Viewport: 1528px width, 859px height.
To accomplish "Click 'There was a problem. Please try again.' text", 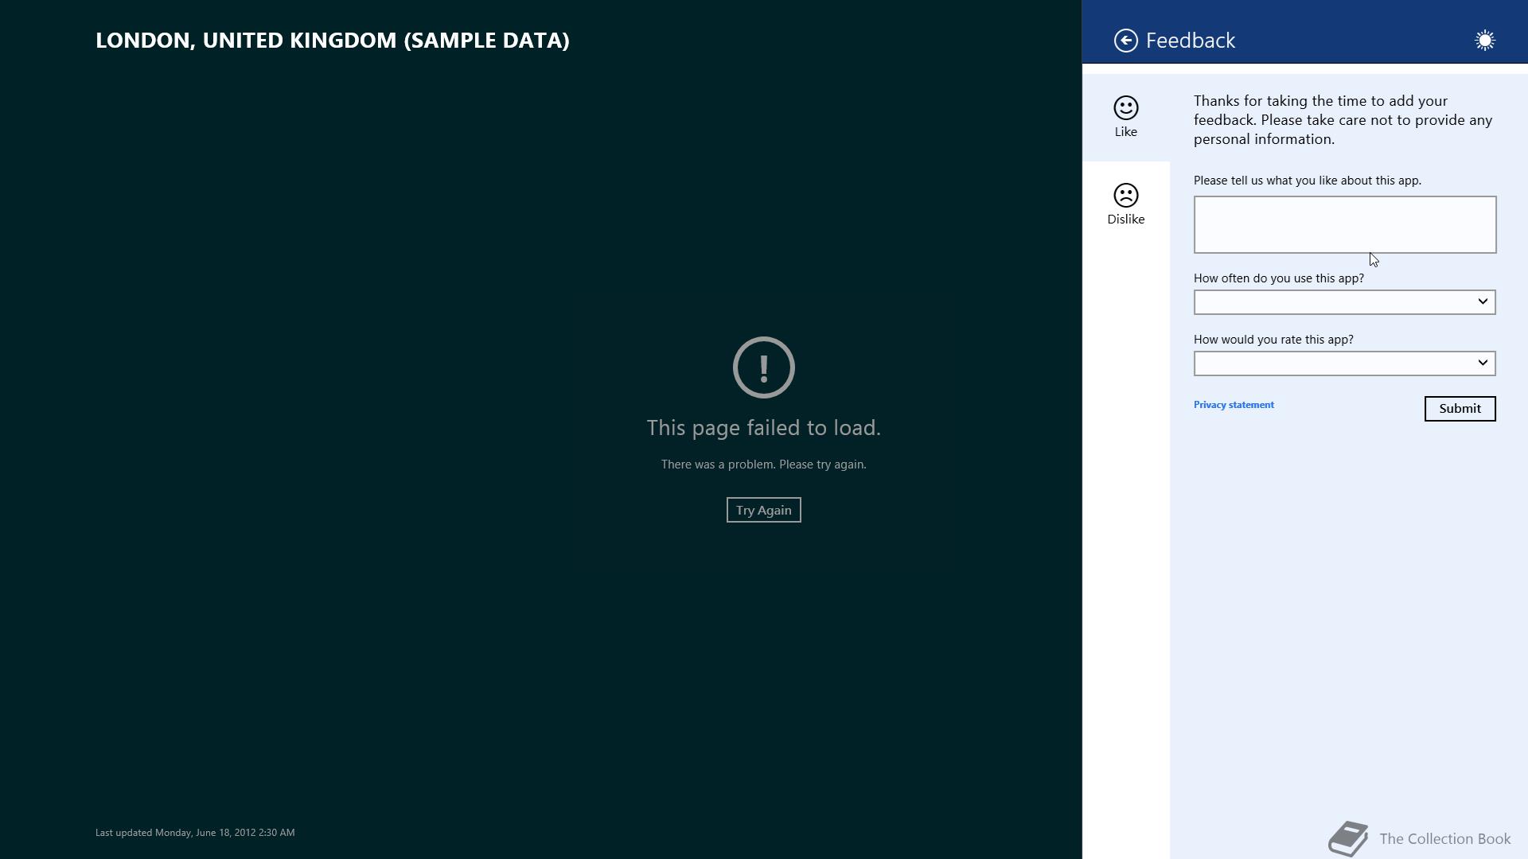I will tap(763, 464).
